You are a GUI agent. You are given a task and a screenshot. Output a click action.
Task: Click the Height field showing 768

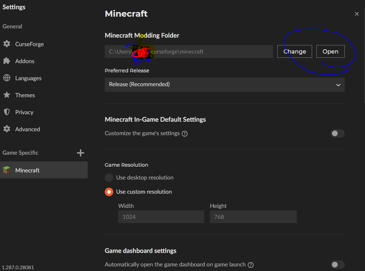(x=253, y=217)
